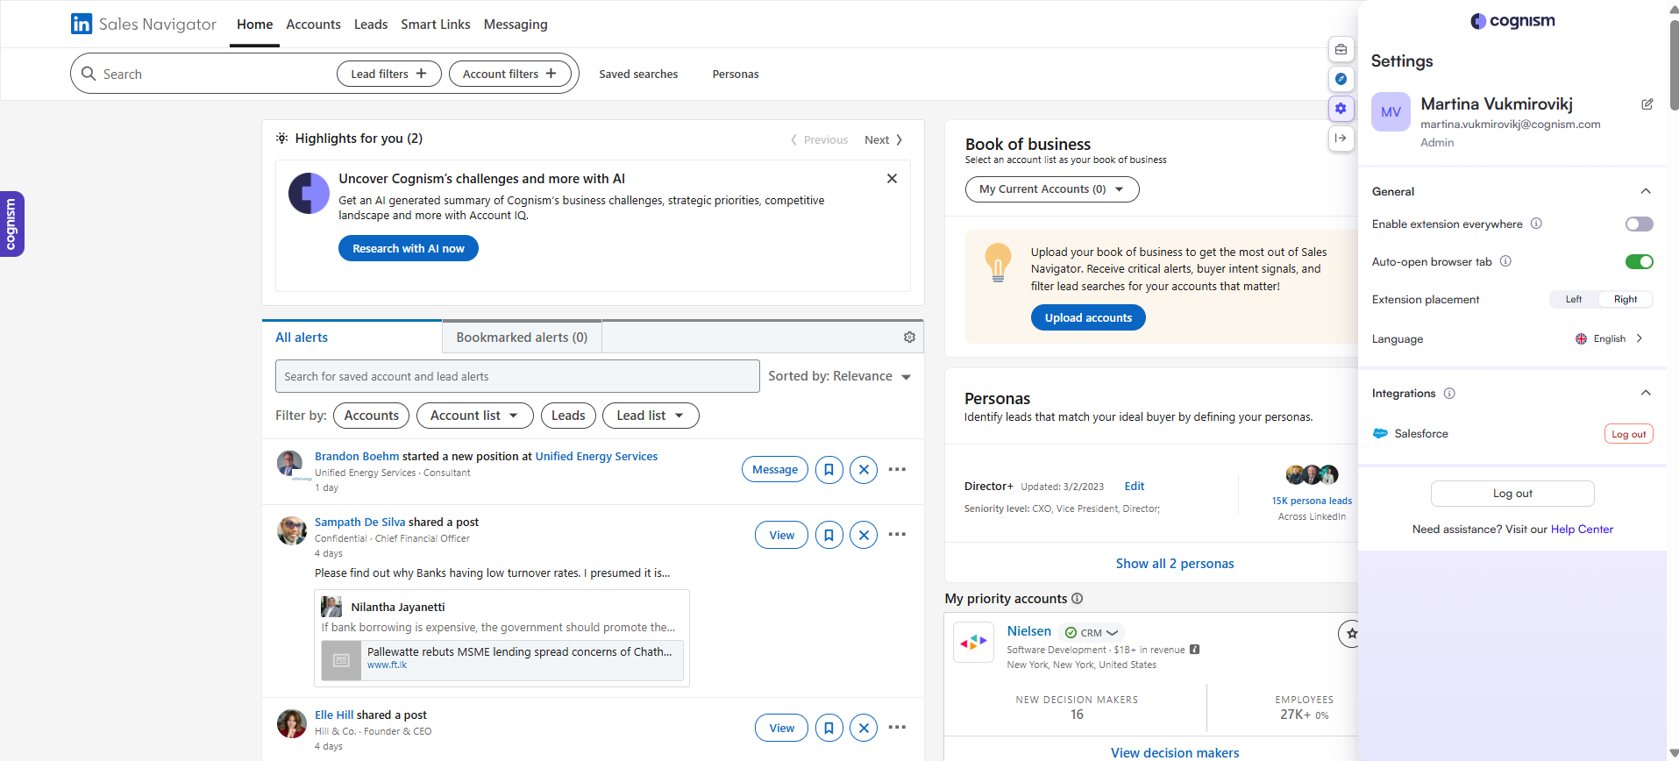This screenshot has height=761, width=1679.
Task: Click the saved alerts search field
Action: click(516, 376)
